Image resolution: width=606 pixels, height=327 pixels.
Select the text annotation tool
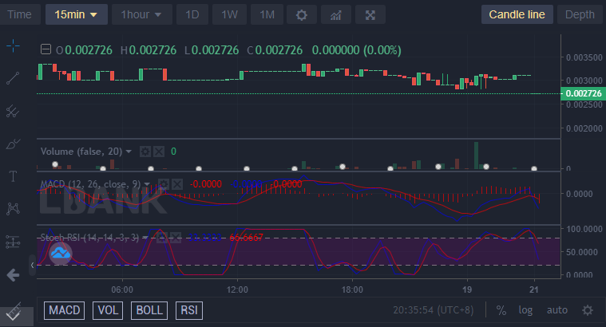[13, 176]
